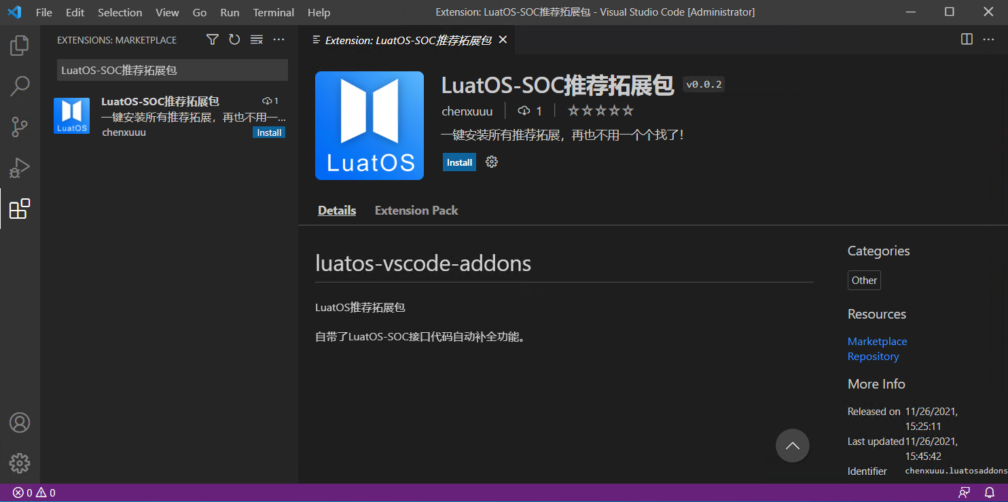The image size is (1008, 502).
Task: Click the scroll-to-top arrow button
Action: click(x=792, y=445)
